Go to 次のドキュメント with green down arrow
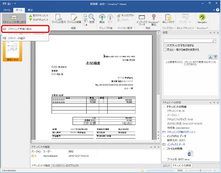Image resolution: width=221 pixels, height=173 pixels. point(38,20)
